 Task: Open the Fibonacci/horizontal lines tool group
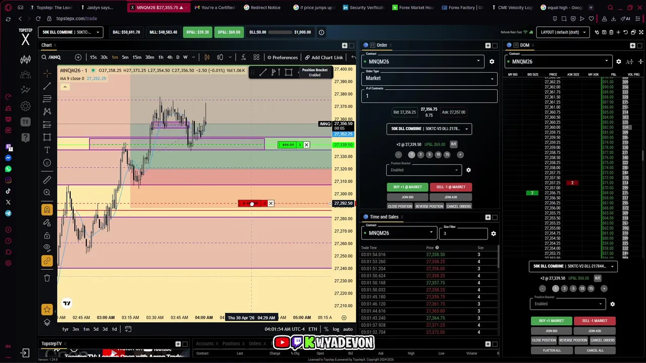pos(47,99)
